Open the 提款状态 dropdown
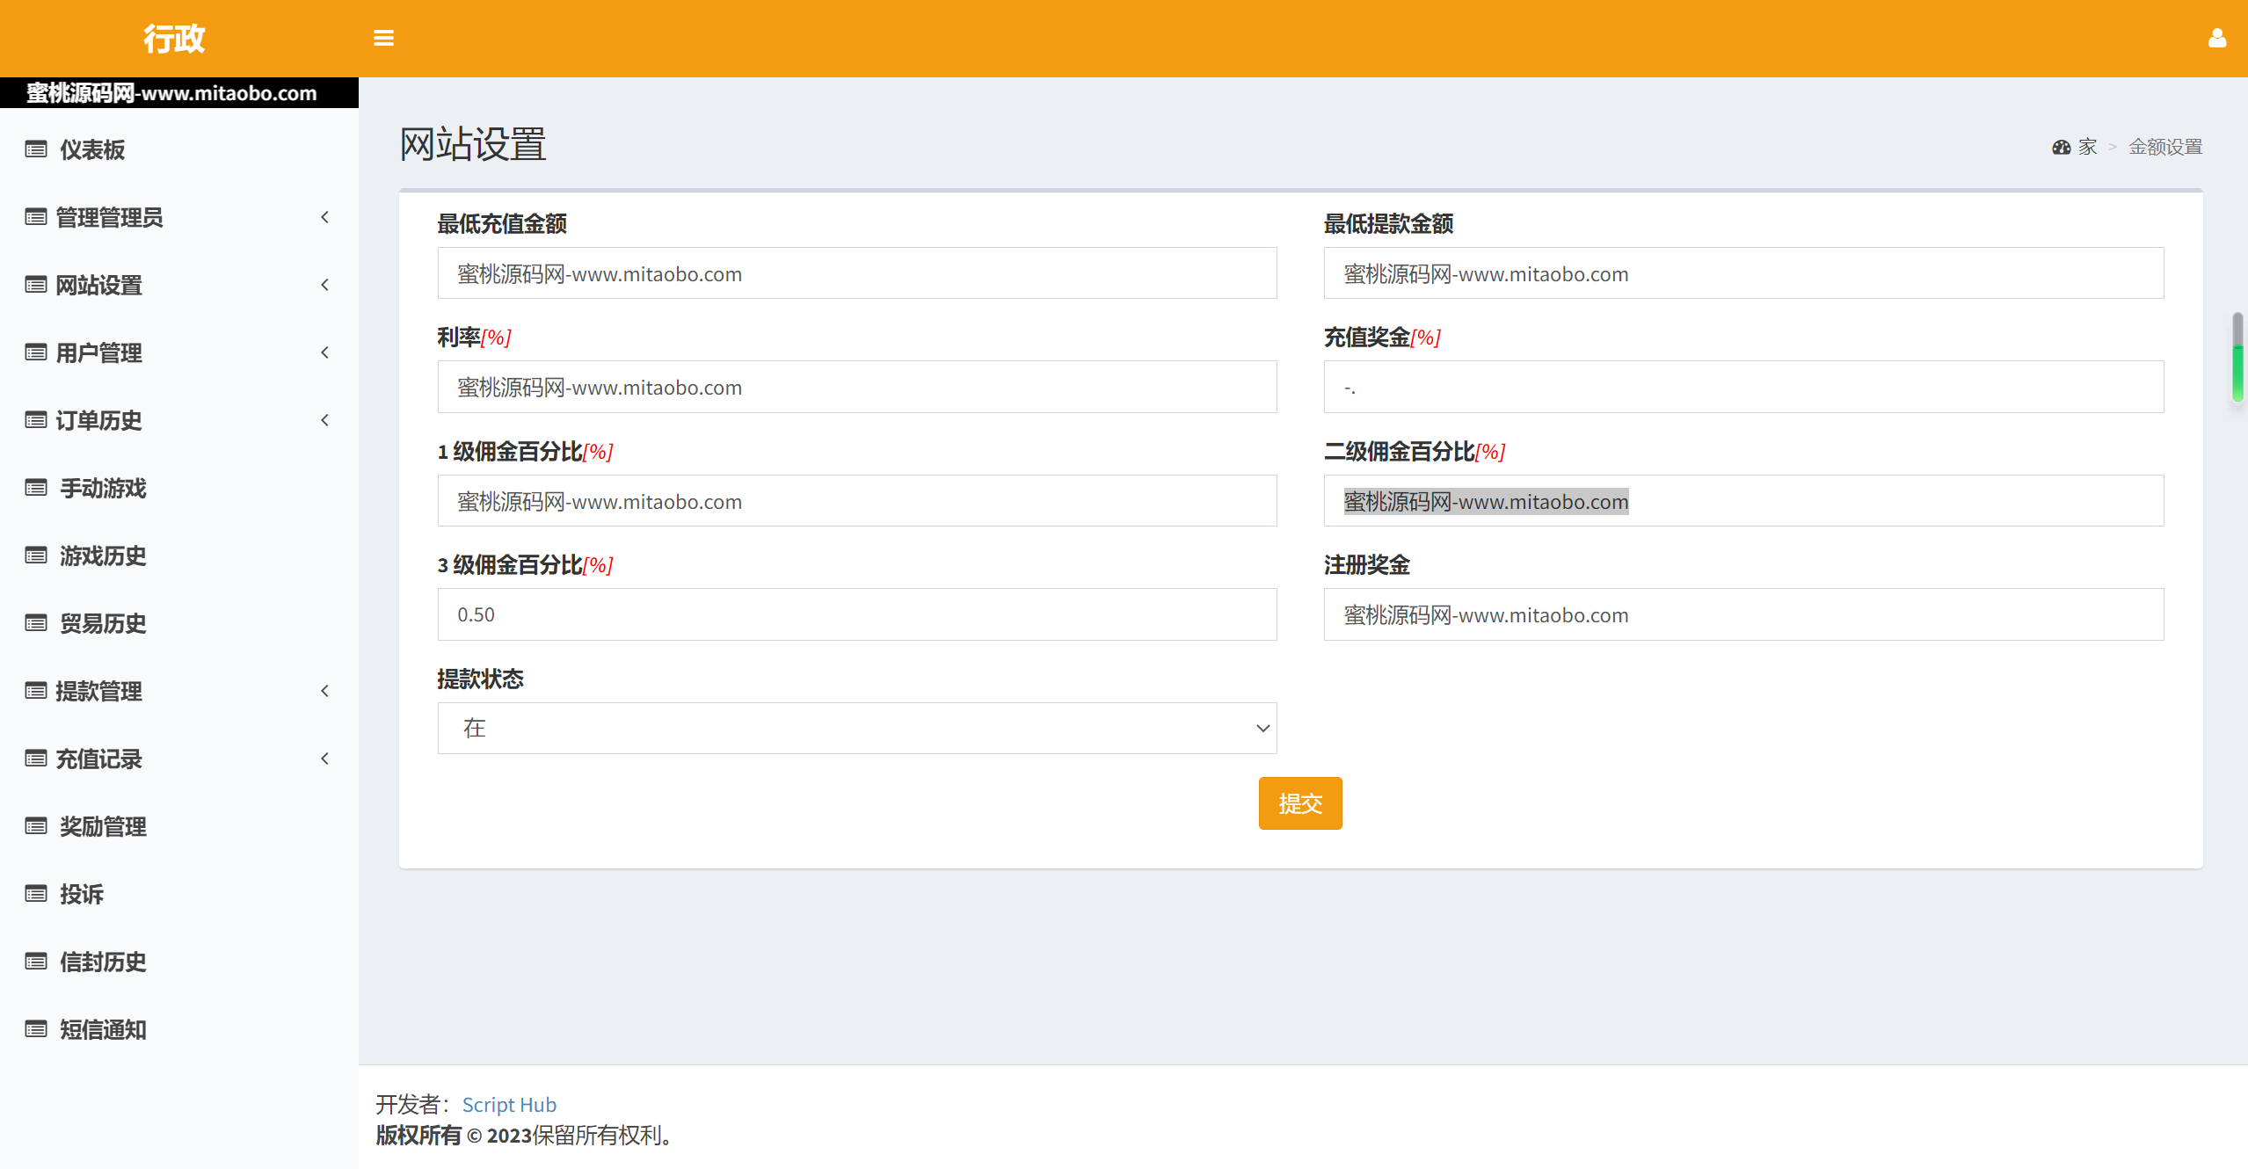The width and height of the screenshot is (2248, 1169). [x=857, y=728]
